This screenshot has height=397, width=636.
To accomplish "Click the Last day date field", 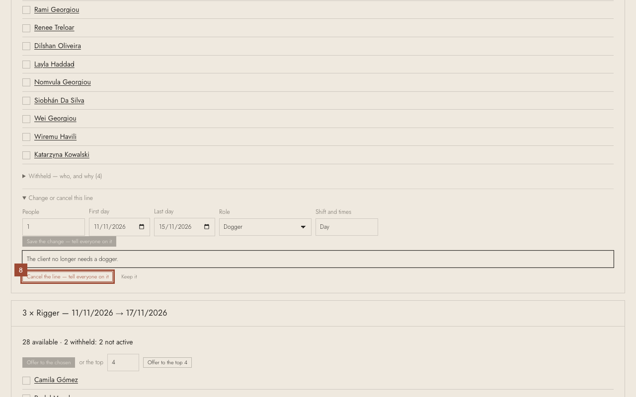I will 184,227.
